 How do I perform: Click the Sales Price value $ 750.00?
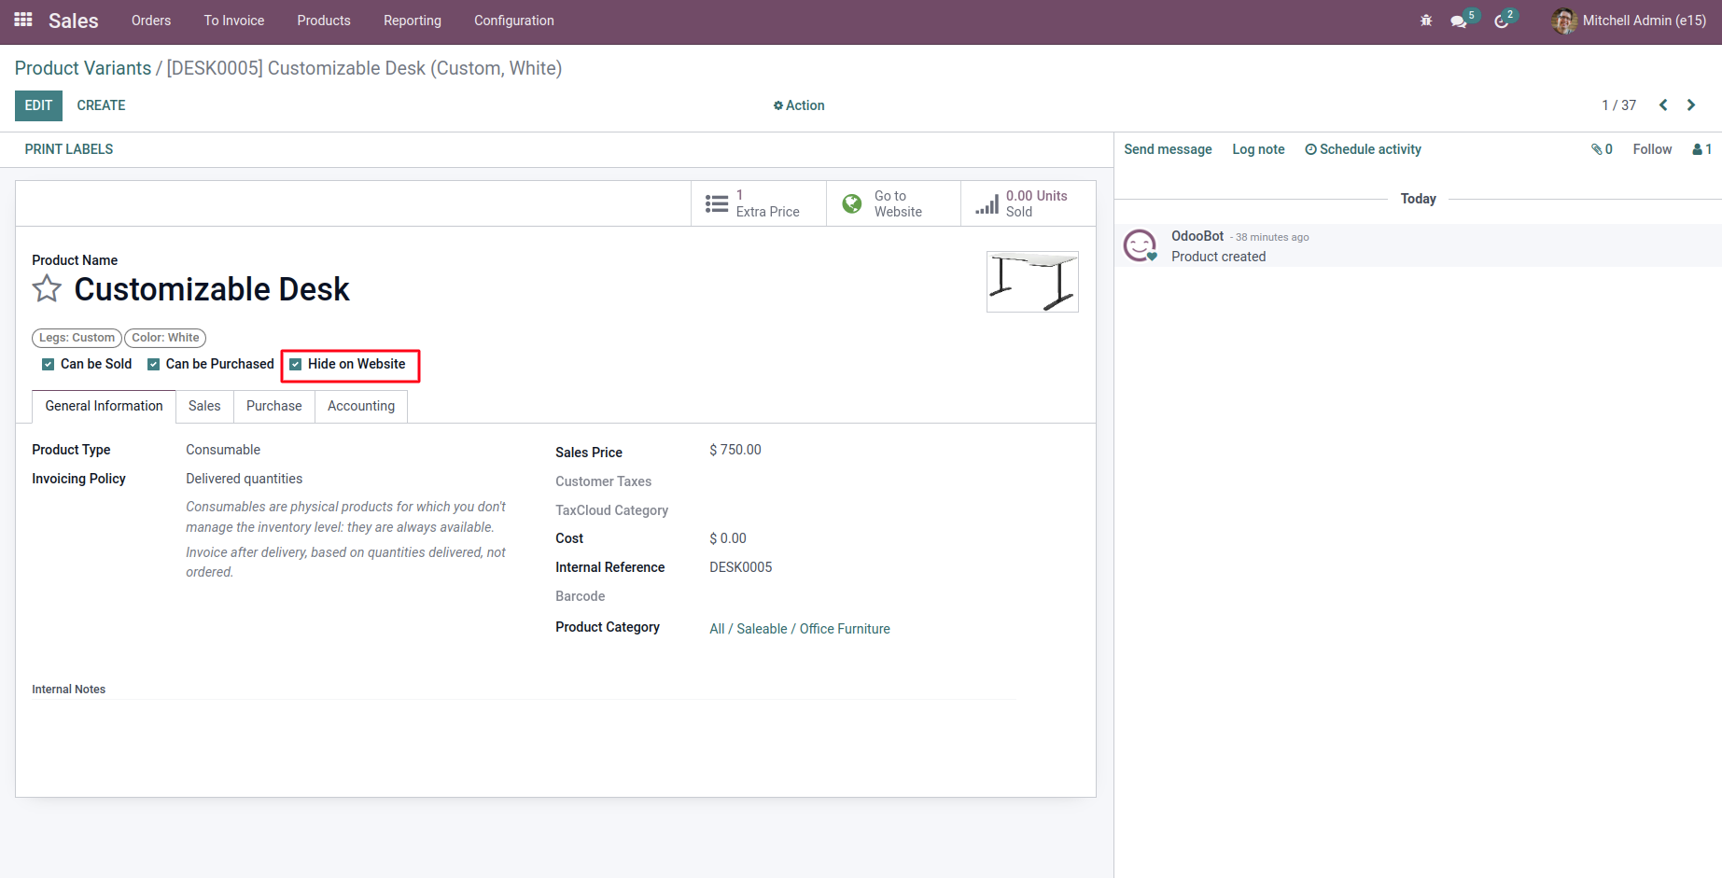click(735, 450)
